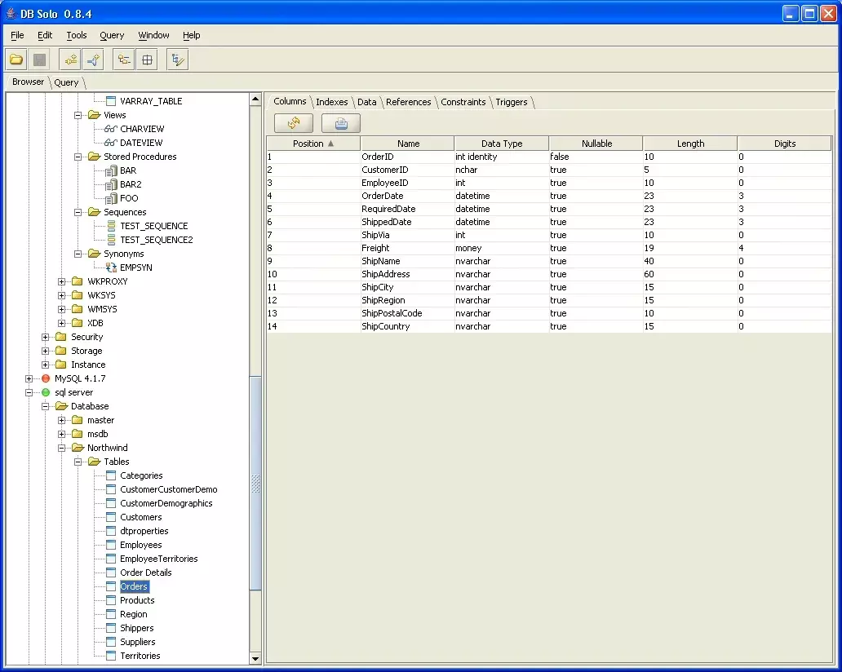842x672 pixels.
Task: Open the Constraints tab
Action: (x=463, y=102)
